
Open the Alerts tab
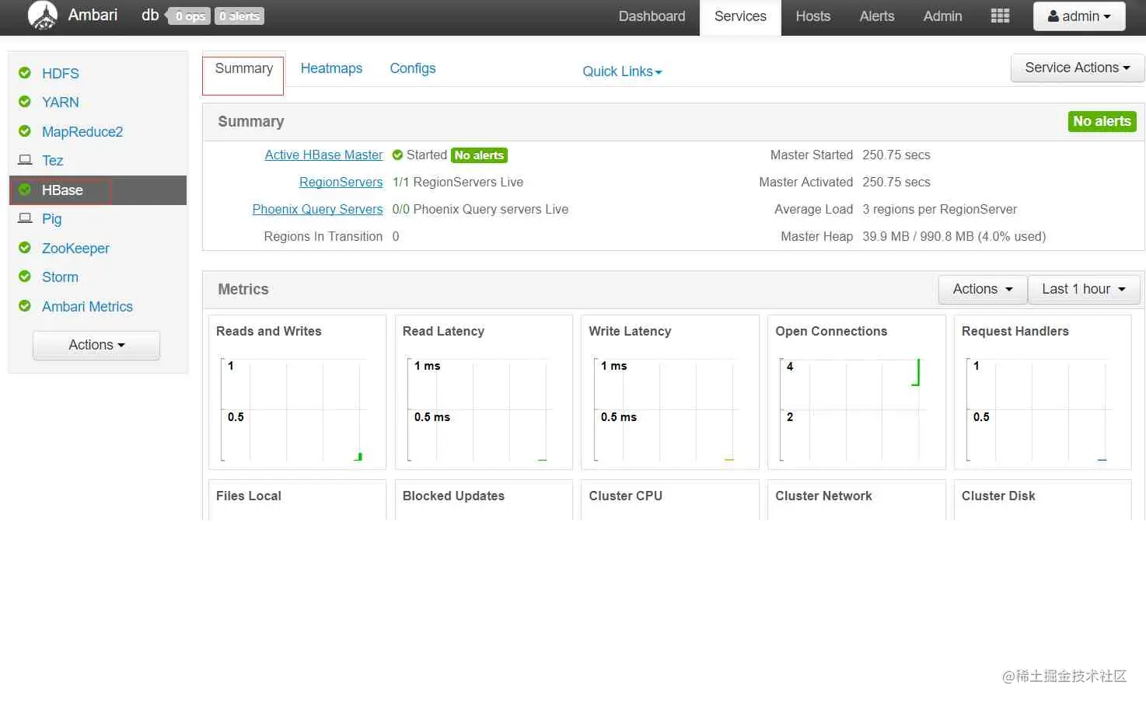(877, 16)
